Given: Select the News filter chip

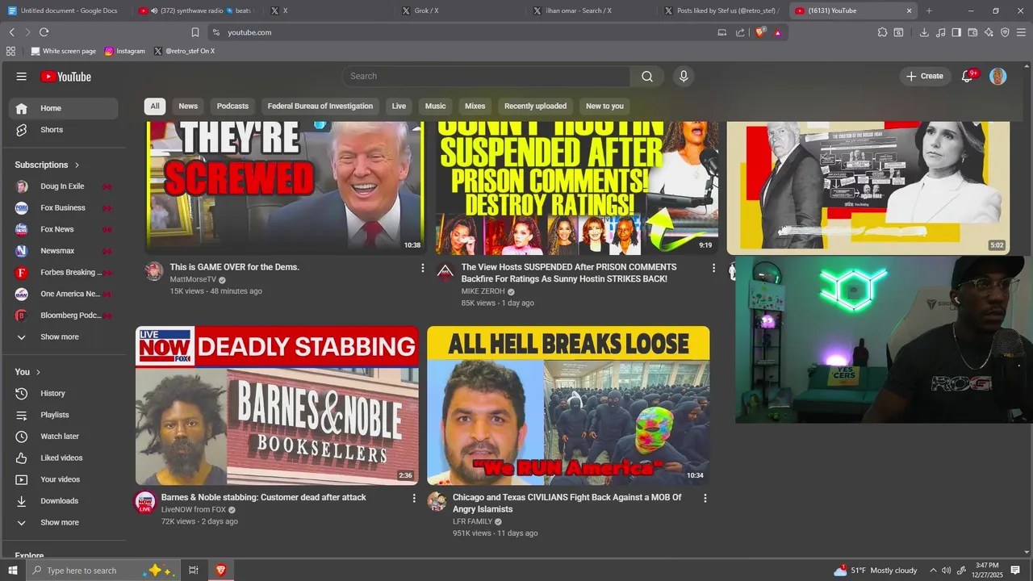Looking at the screenshot, I should point(188,106).
